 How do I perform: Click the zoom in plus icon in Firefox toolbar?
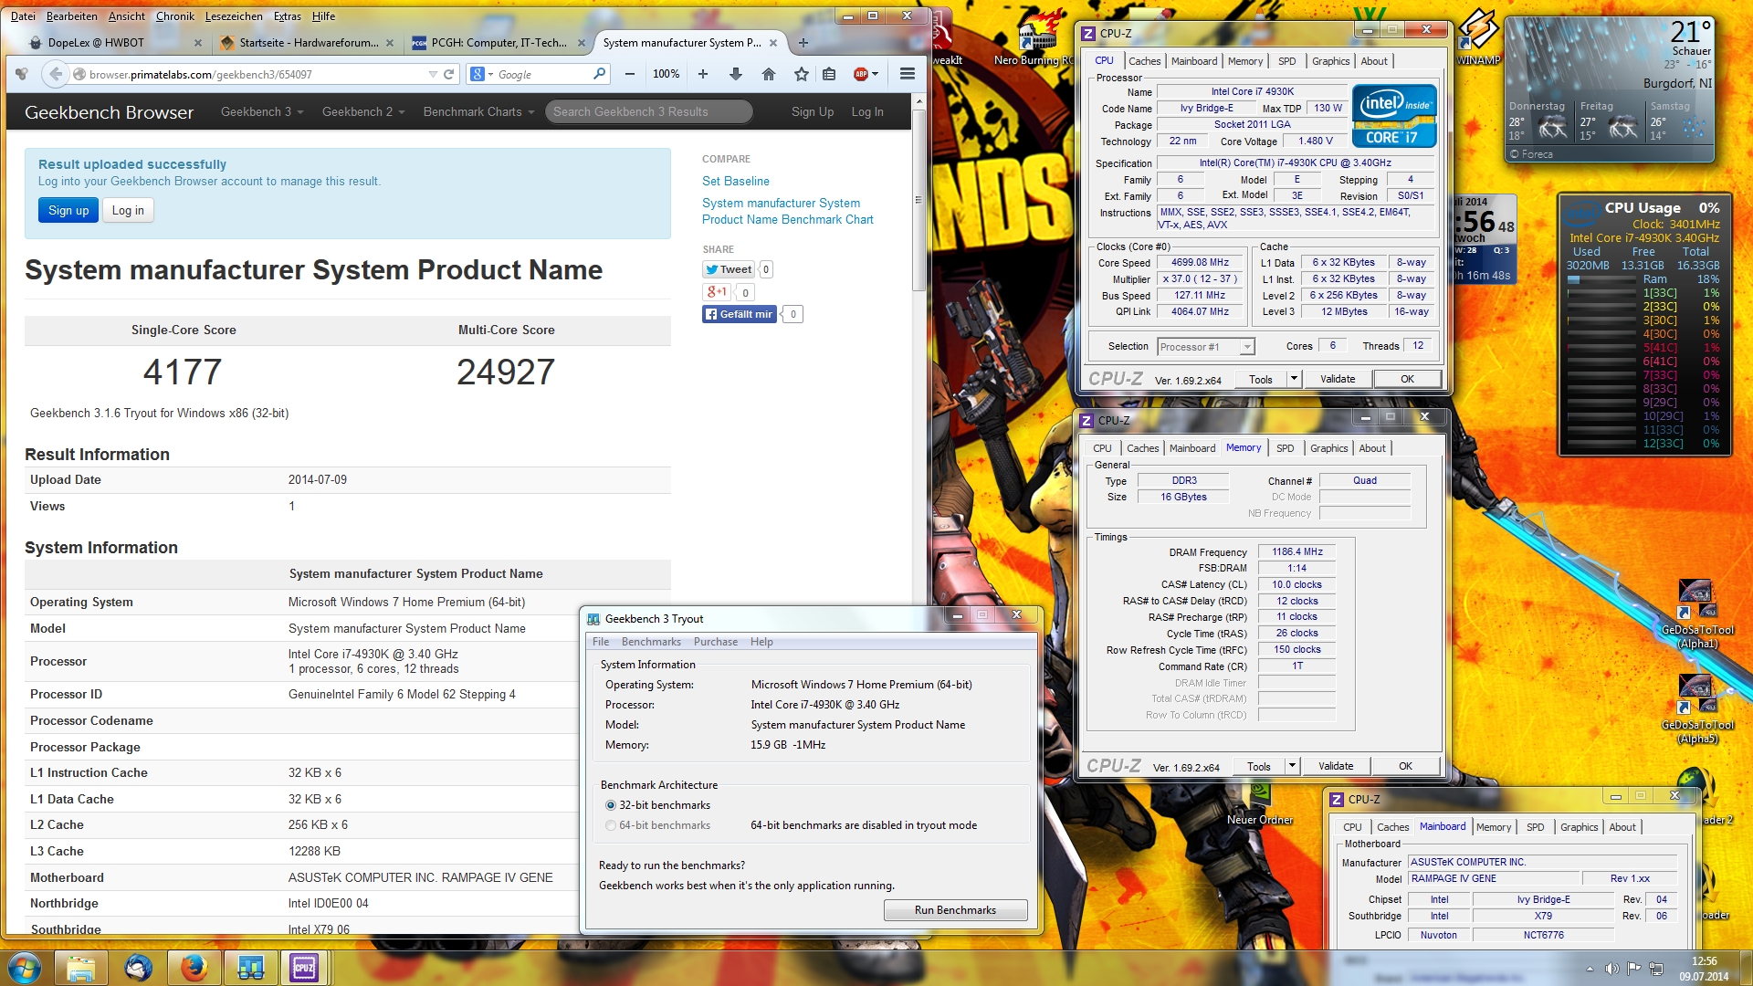click(703, 74)
